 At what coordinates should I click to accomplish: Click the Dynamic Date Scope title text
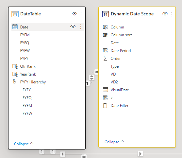132,14
